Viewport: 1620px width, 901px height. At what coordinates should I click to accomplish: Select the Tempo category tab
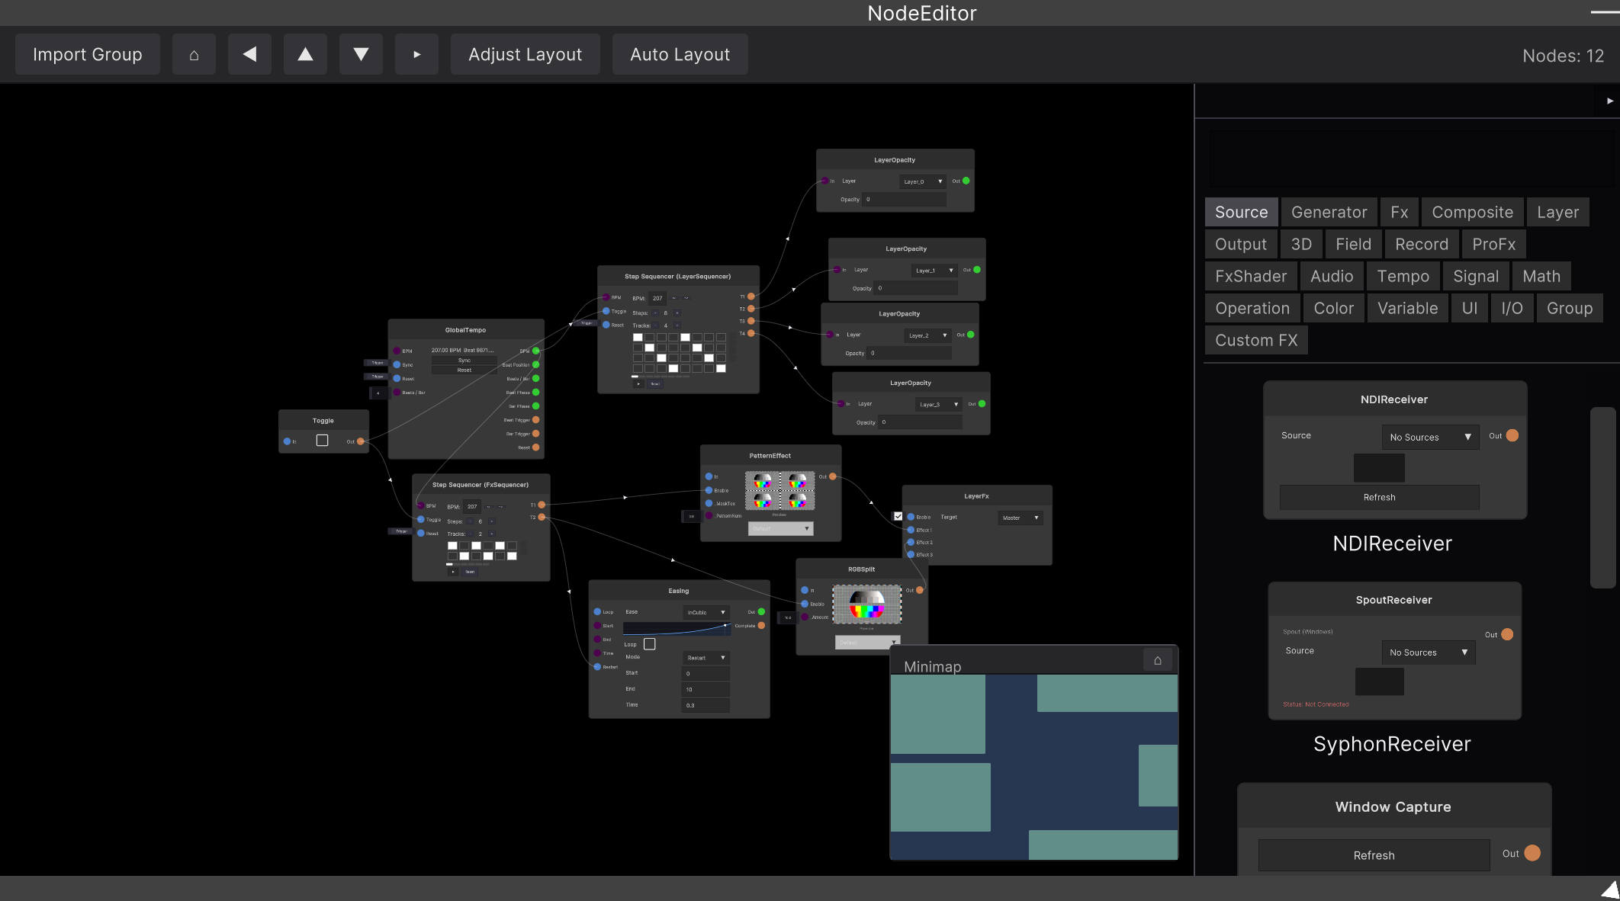1403,276
